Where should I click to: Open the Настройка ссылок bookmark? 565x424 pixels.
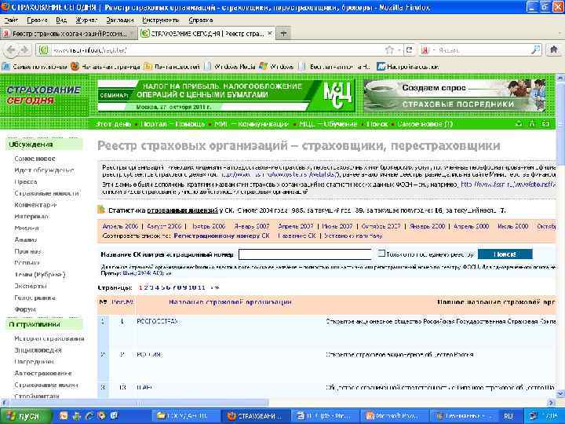click(x=408, y=67)
